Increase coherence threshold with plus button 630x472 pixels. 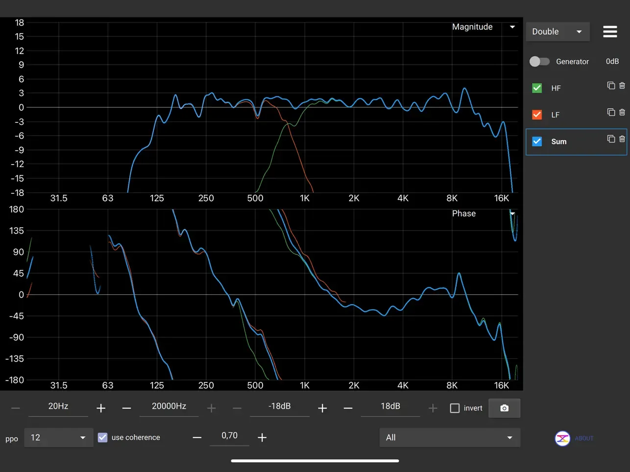click(262, 437)
